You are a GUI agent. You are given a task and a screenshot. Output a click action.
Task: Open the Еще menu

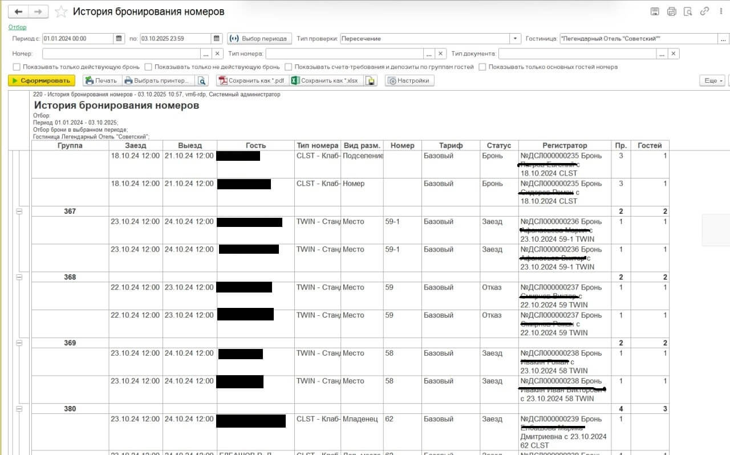tap(712, 81)
